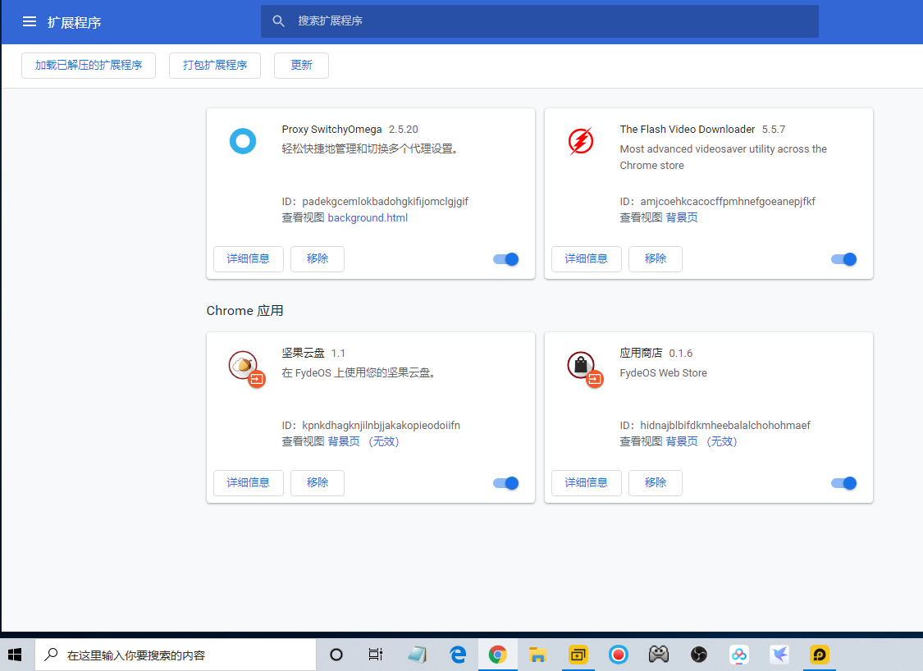Open the red record taskbar app

618,655
